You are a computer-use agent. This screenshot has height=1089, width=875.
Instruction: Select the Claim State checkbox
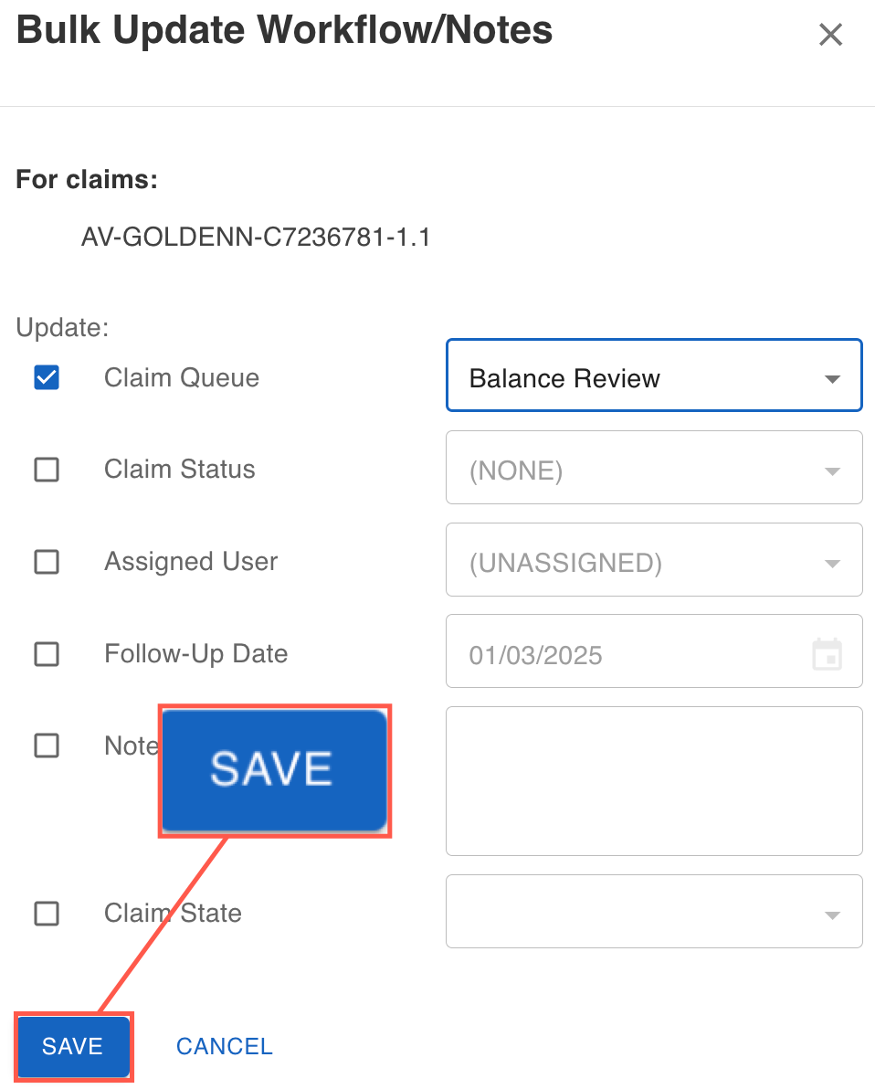47,914
